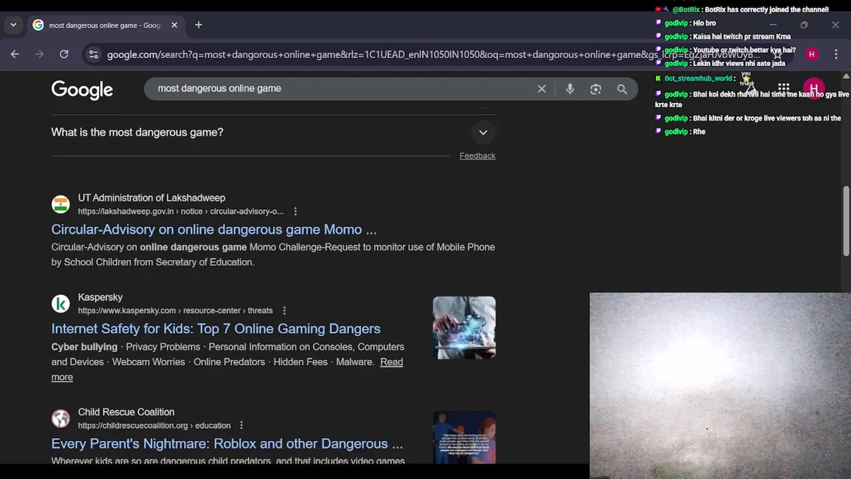
Task: Click the Google logo
Action: point(82,90)
